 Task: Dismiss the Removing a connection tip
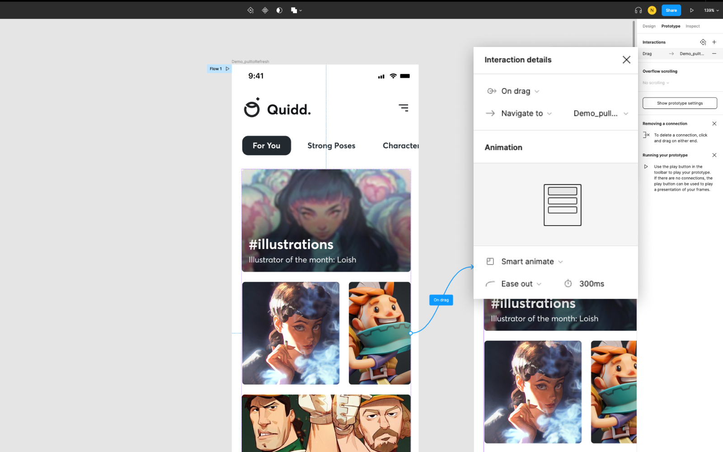(x=714, y=123)
